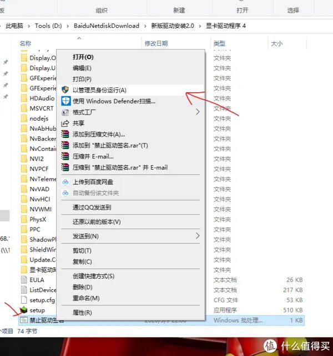Sort by 大小 column header
333x356 pixels.
click(277, 43)
